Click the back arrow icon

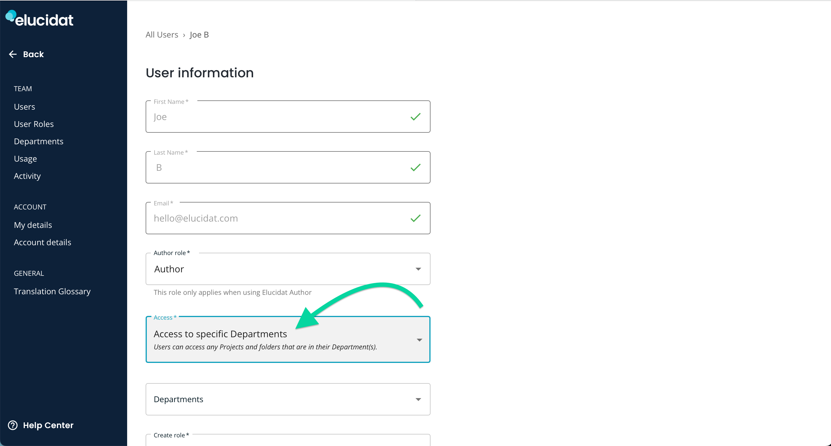[13, 54]
